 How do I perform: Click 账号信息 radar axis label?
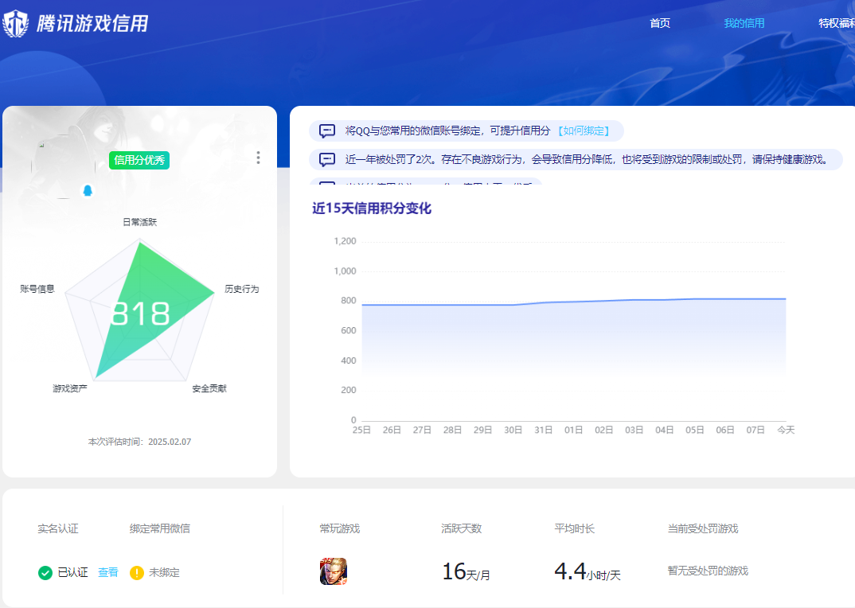click(x=37, y=289)
